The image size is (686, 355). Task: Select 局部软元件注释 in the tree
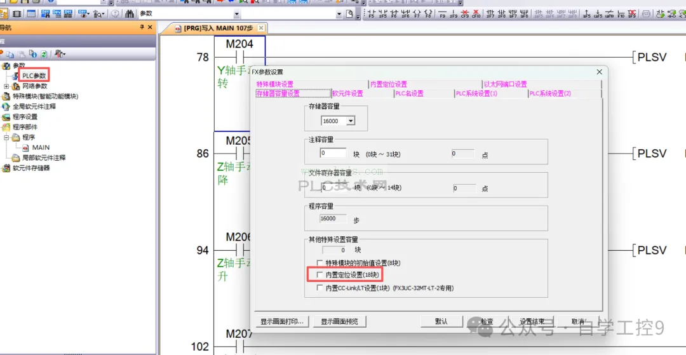[44, 158]
